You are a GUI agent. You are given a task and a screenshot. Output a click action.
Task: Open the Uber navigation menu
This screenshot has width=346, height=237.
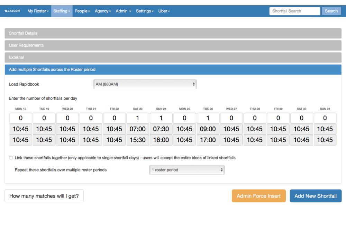[164, 11]
